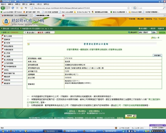Image resolution: width=166 pixels, height=133 pixels.
Task: Open 出版品 in the sidebar
Action: click(x=12, y=70)
